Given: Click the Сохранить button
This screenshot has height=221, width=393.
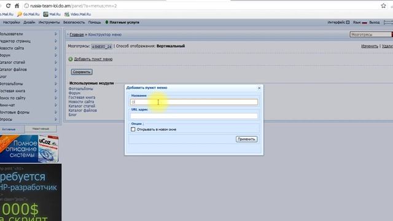Looking at the screenshot, I should click(x=82, y=72).
